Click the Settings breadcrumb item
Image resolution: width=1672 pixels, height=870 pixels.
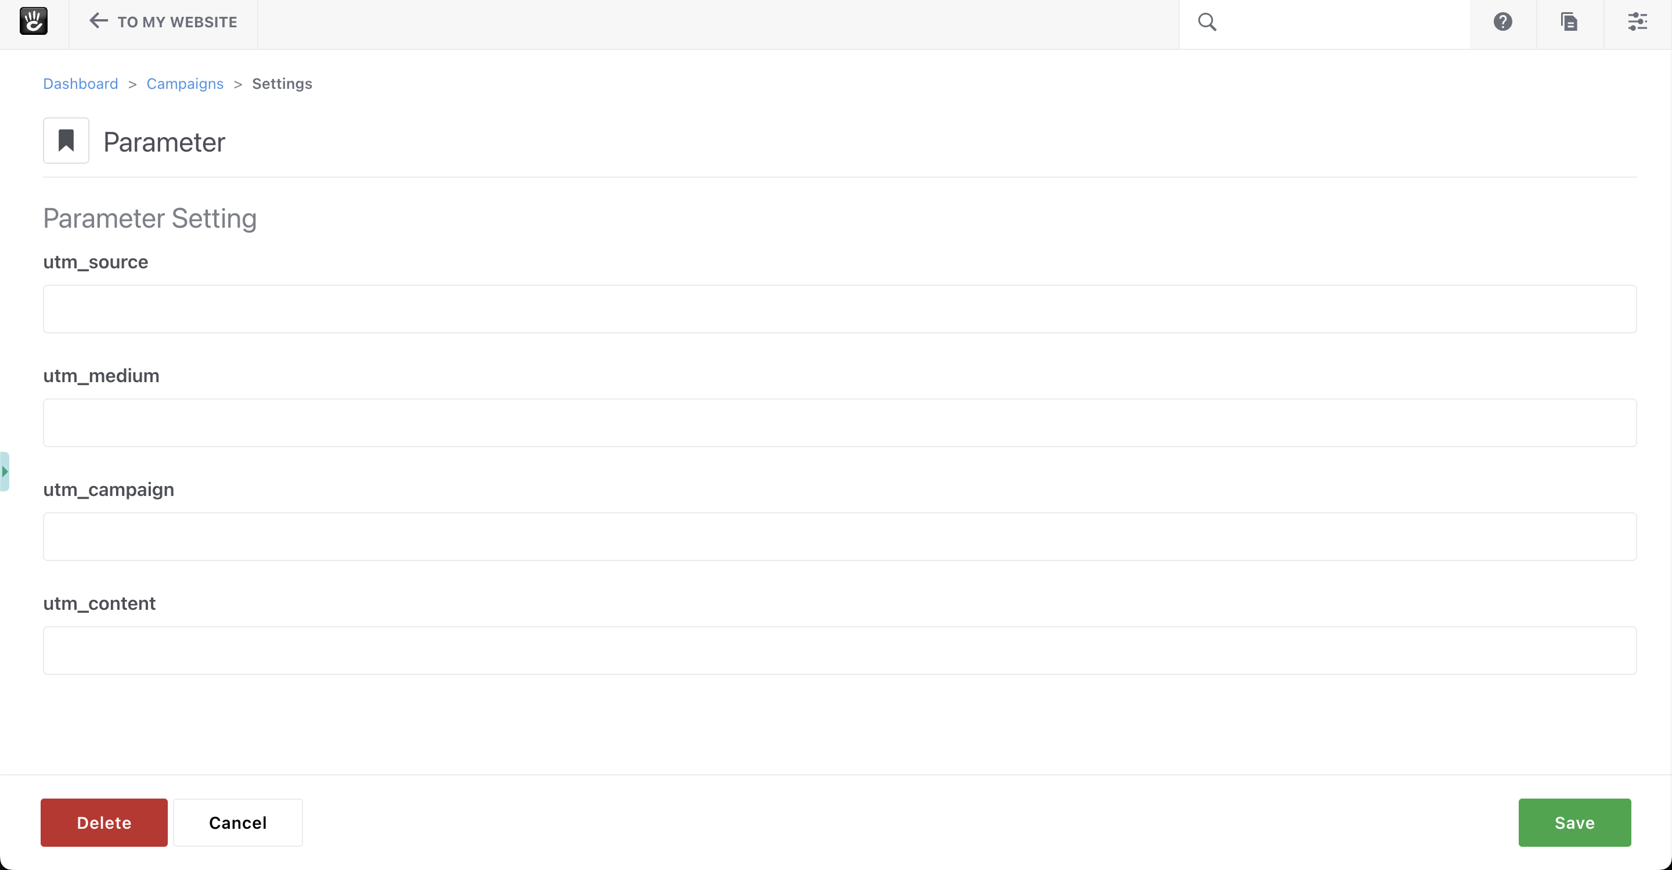coord(282,84)
